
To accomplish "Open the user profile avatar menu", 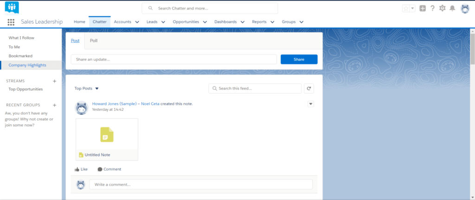I will click(x=465, y=8).
